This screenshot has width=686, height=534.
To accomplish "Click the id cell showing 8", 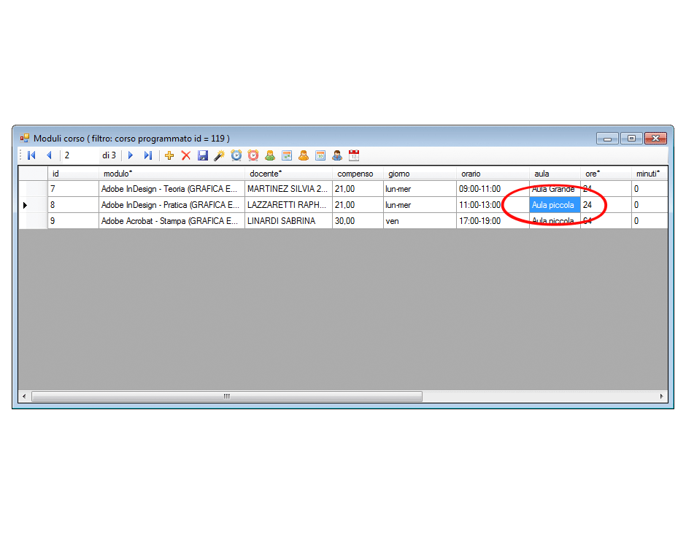I will pos(73,205).
